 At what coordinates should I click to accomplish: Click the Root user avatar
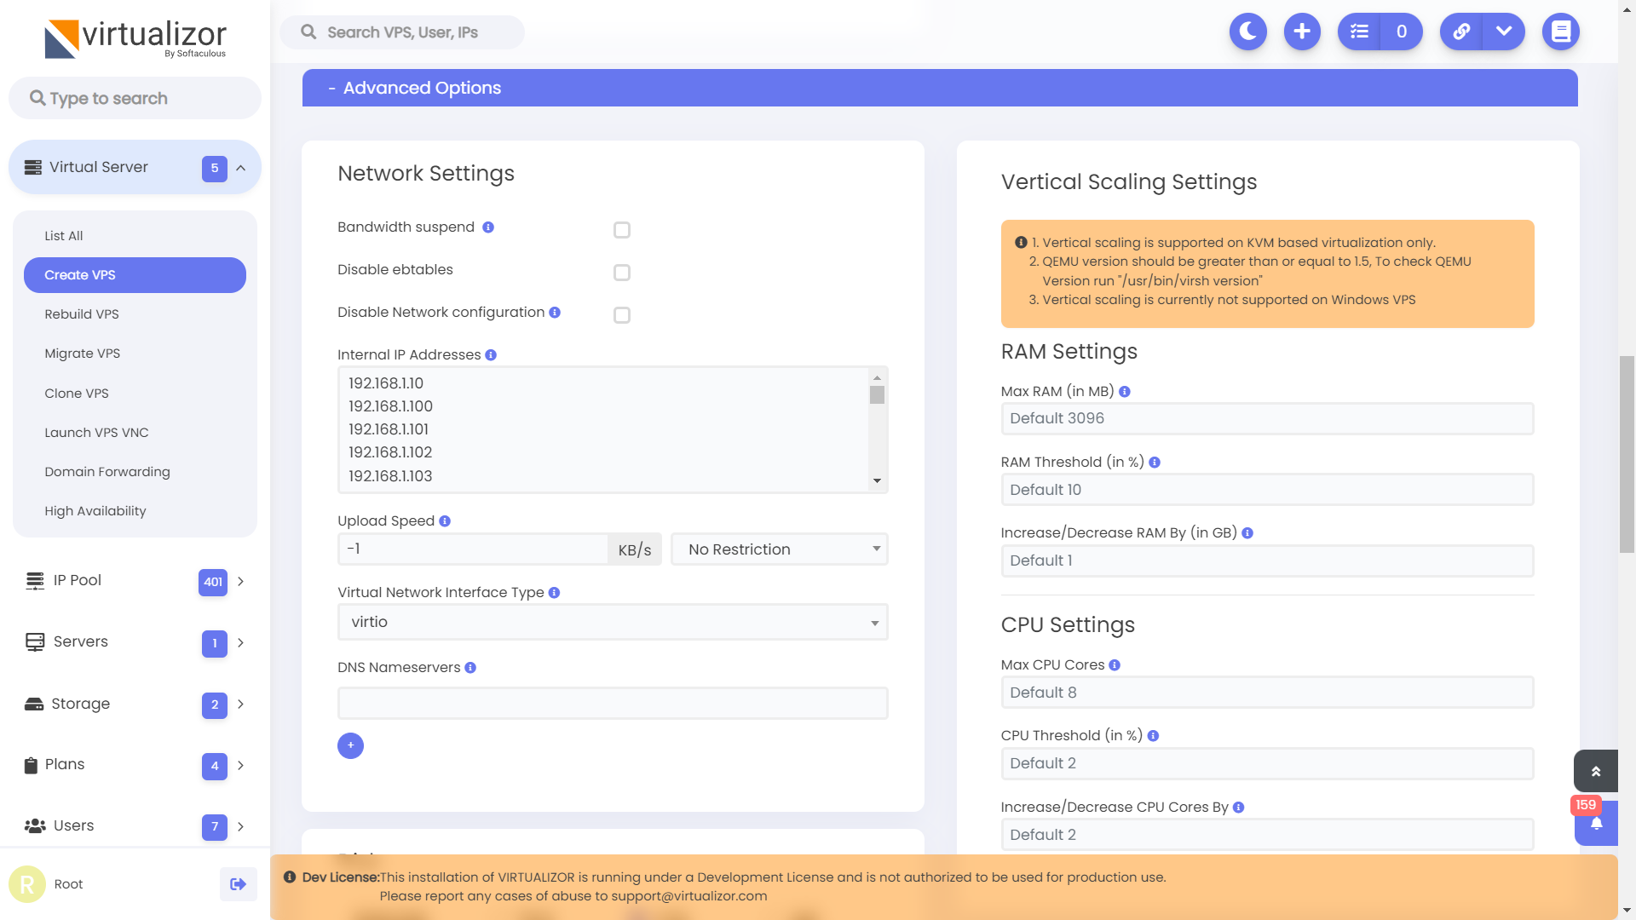coord(27,884)
